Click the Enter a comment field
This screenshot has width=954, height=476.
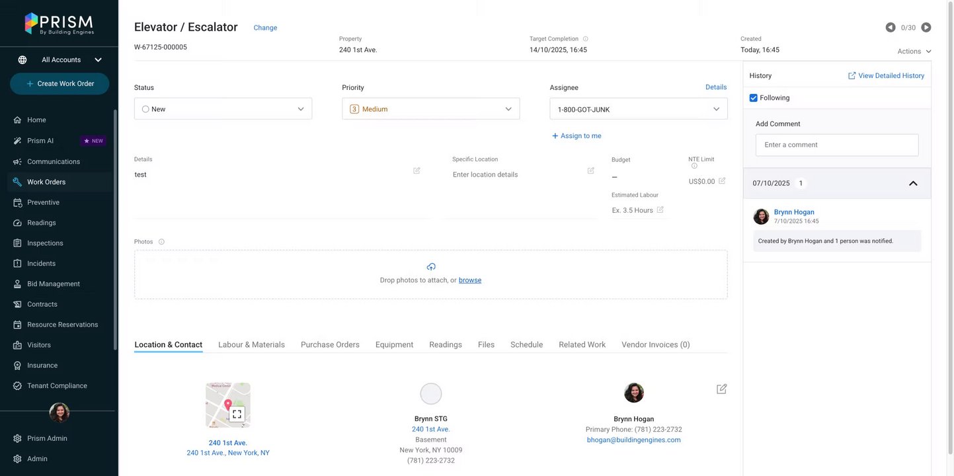point(836,145)
